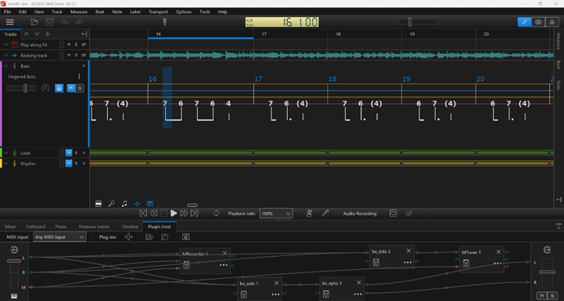This screenshot has height=301, width=564.
Task: Toggle the Bass track lock button
Action: click(59, 88)
